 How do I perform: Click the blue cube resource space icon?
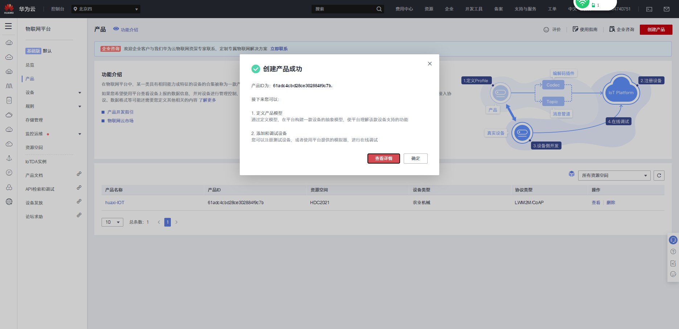pos(572,174)
